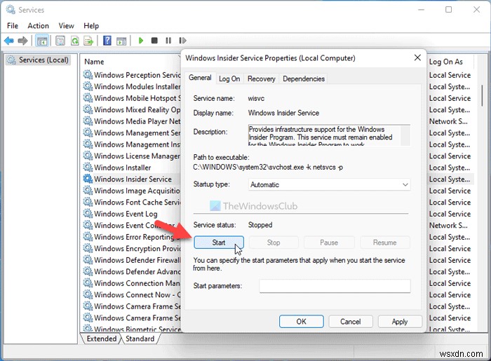Viewport: 491px width, 361px height.
Task: Minimize the Services window
Action: [421, 10]
